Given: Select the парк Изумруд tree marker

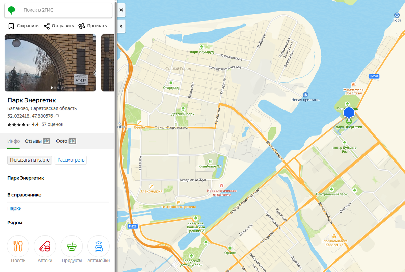Looking at the screenshot, I should (202, 47).
